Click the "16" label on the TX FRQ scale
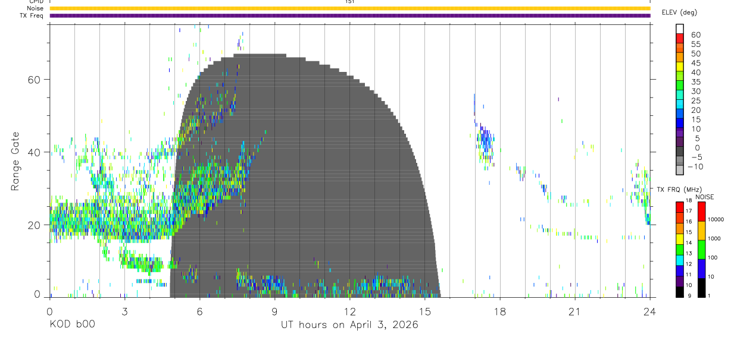 coord(689,222)
